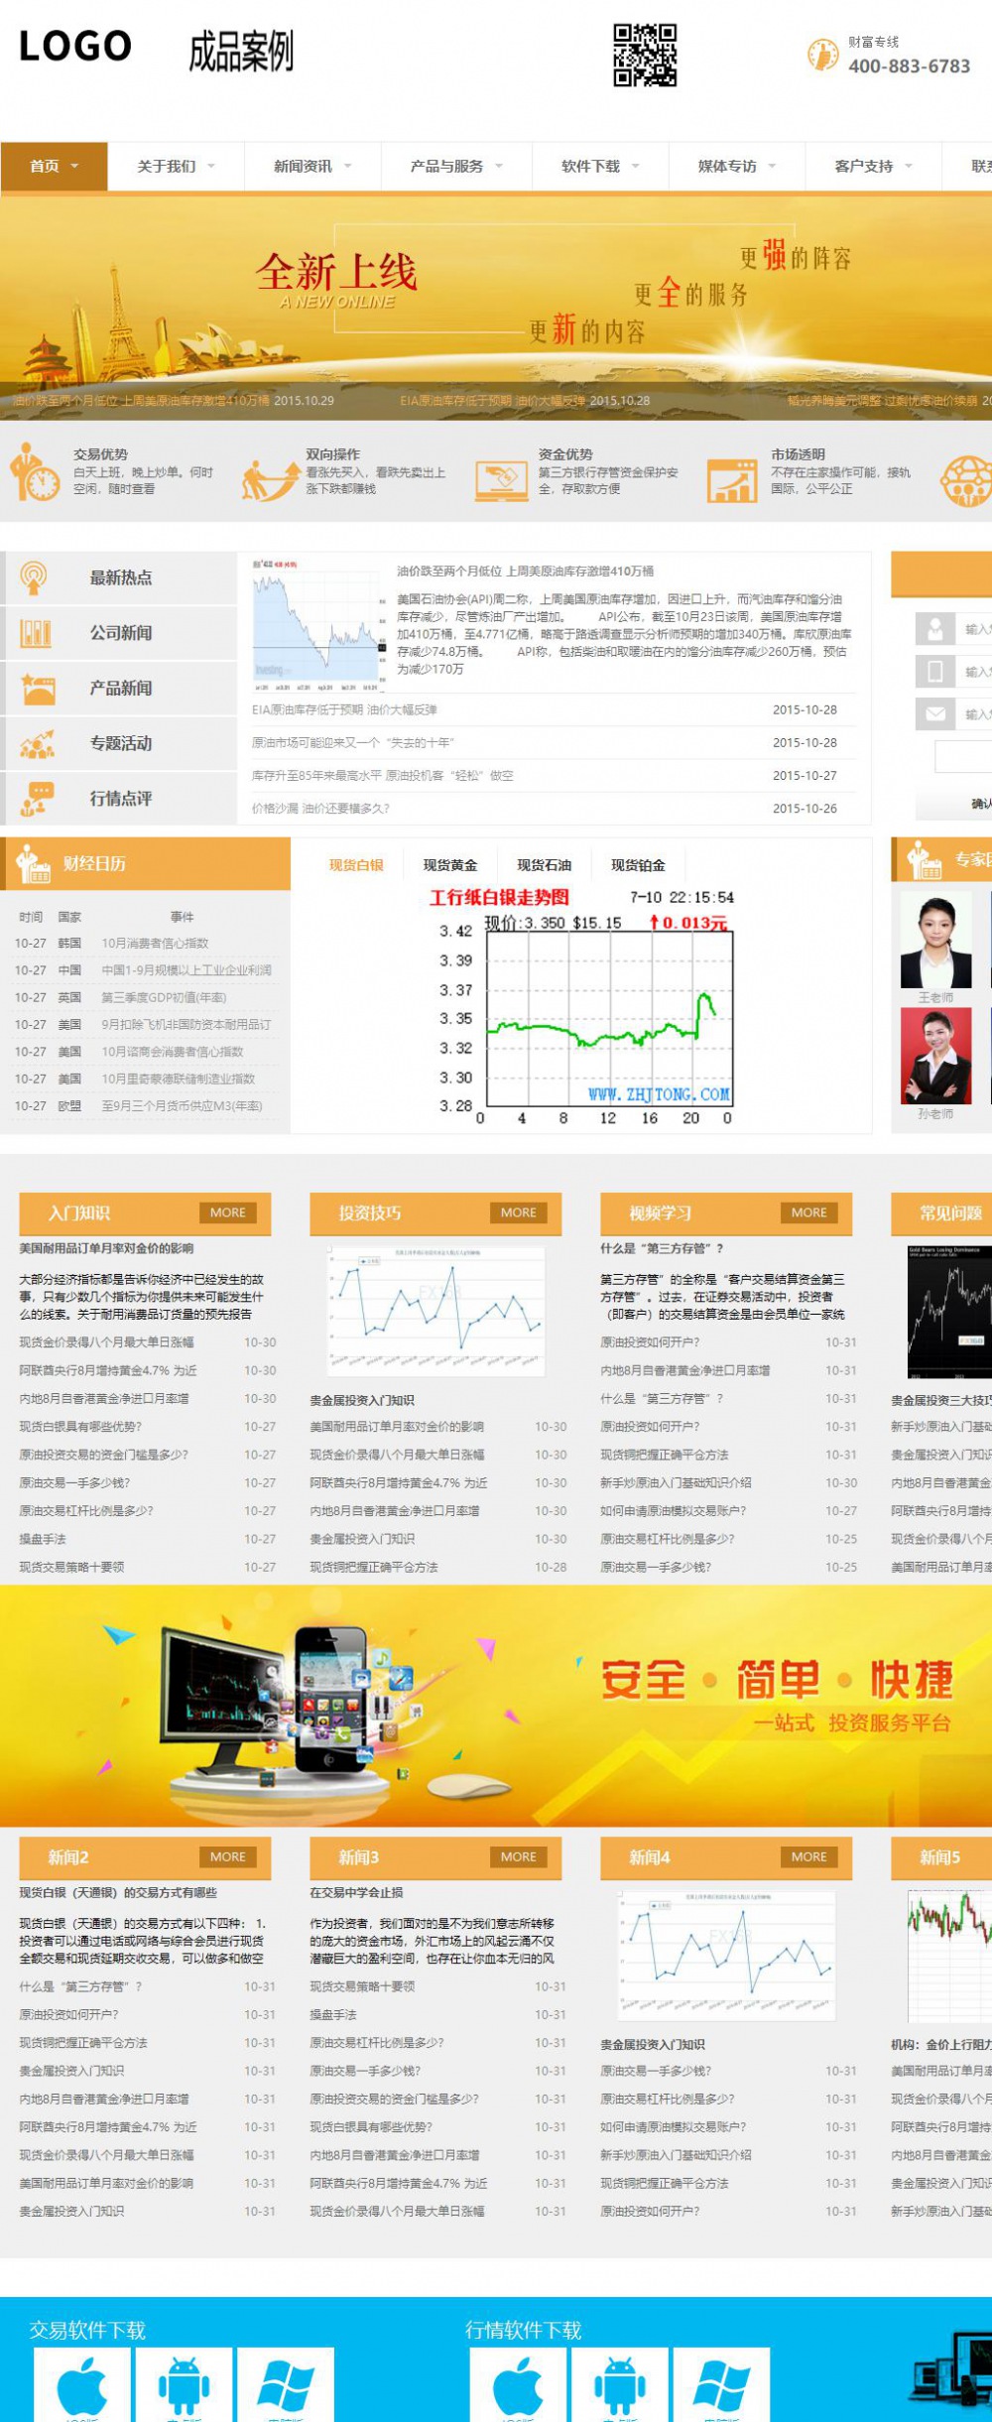Open MORE in the 入门知识 section
Screen dimensions: 992x2422
click(x=228, y=1212)
